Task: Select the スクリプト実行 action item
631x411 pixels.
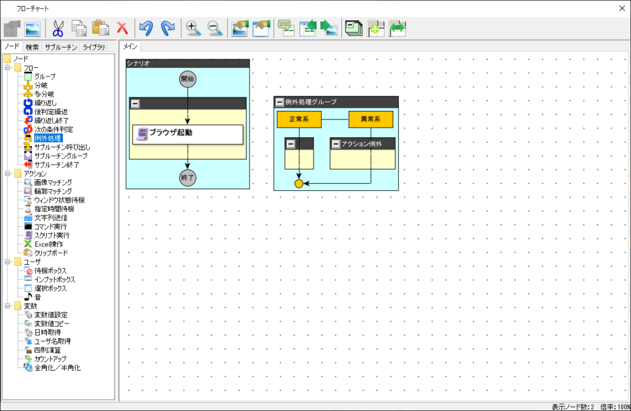Action: [52, 235]
